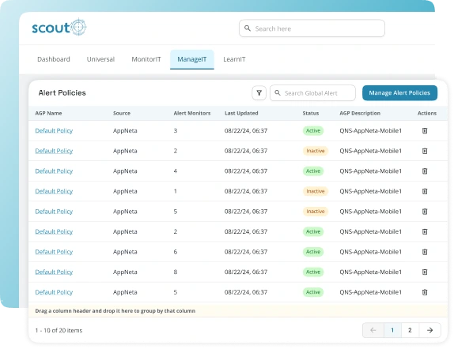Open Default Policy link with 3 monitors

(54, 131)
